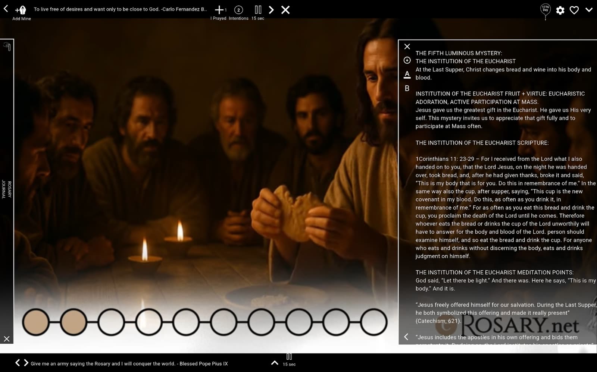Expand the top-right chevron menu
Image resolution: width=597 pixels, height=372 pixels.
(589, 10)
